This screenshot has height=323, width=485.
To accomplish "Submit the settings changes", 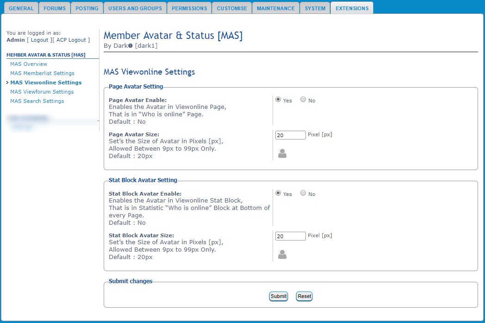I will (279, 296).
